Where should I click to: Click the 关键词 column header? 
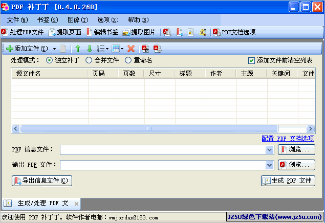[x=282, y=74]
